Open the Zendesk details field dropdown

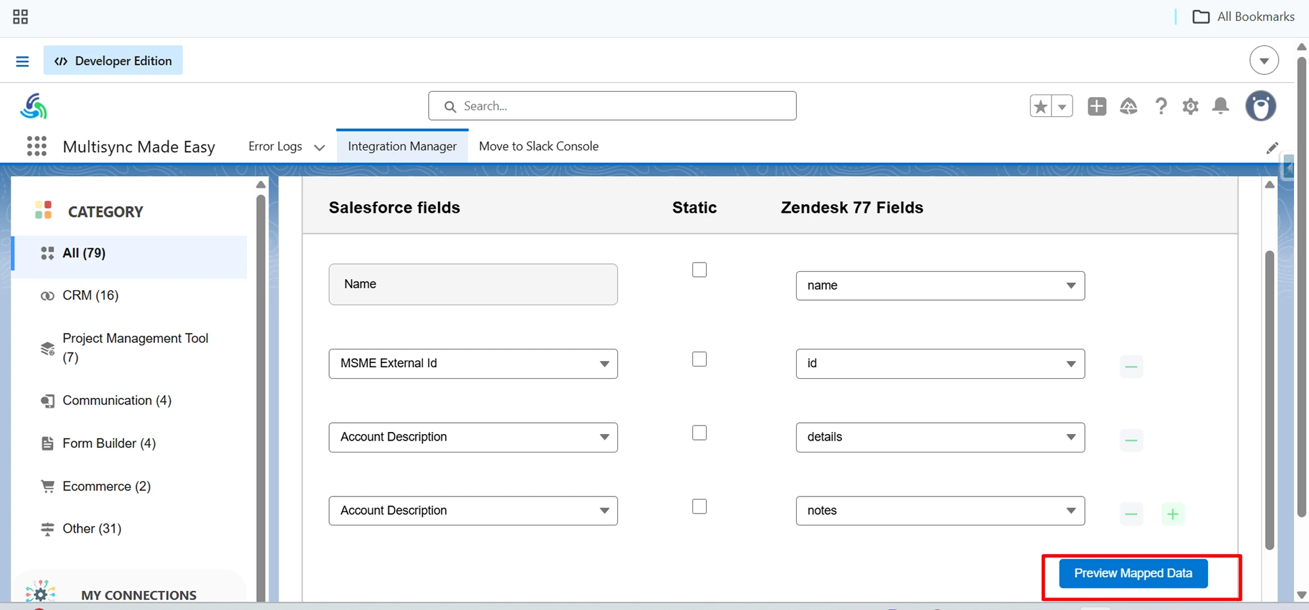tap(940, 437)
